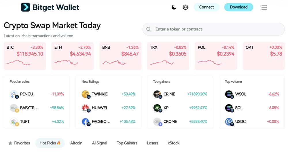Focus the token or contract search field
The image size is (288, 156).
click(214, 29)
